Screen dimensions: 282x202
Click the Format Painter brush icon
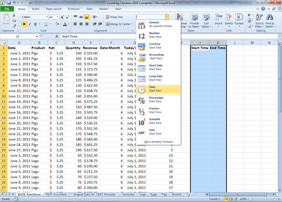pos(14,26)
